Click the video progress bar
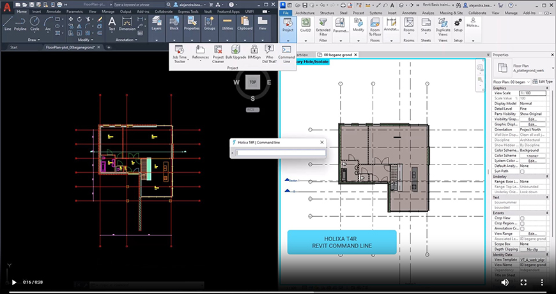The image size is (556, 294). 278,292
